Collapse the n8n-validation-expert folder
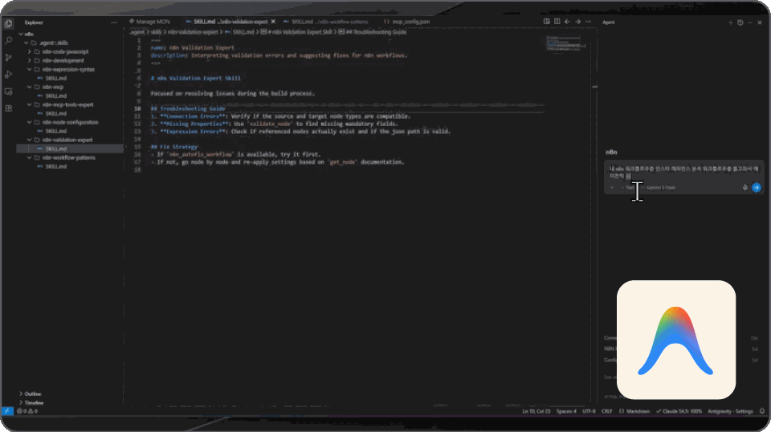Screen dimensions: 771x432 [30, 140]
